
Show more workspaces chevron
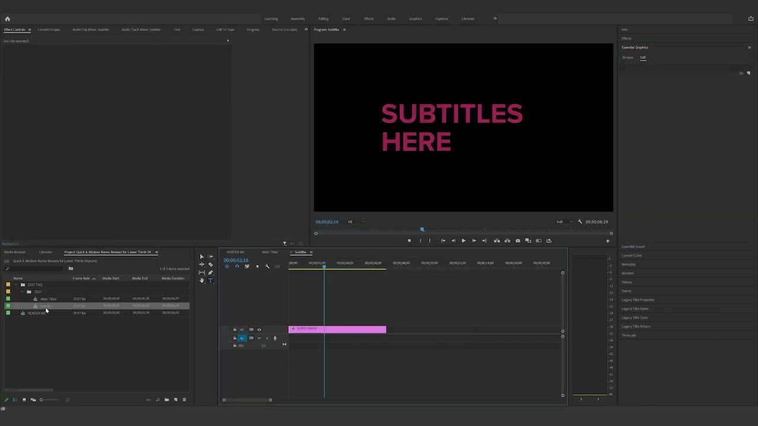495,18
